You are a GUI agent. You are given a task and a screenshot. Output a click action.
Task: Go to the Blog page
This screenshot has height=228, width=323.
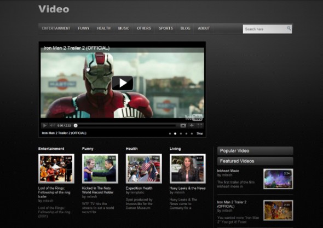coord(186,28)
